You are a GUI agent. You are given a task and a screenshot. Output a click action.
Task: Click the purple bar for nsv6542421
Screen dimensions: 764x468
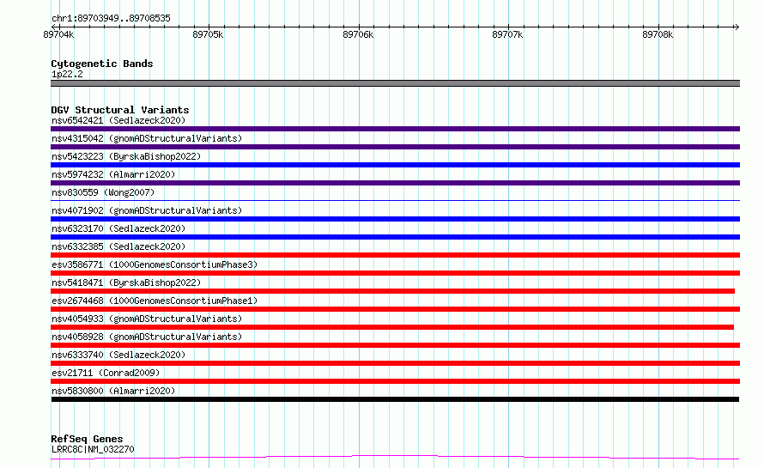click(395, 129)
